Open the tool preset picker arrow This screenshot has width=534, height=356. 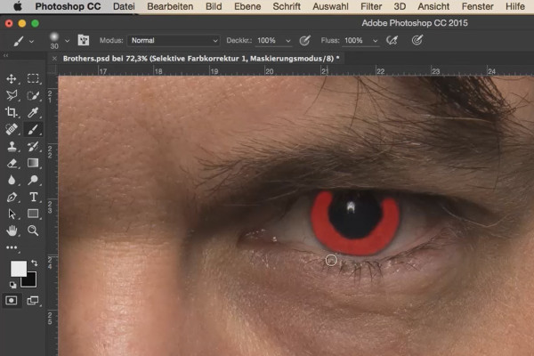pos(31,41)
